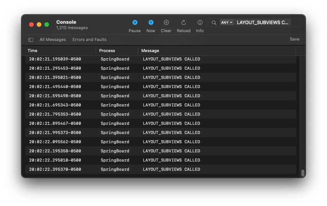
Task: Select log row at 20:02:21.795353
Action: tap(160, 114)
